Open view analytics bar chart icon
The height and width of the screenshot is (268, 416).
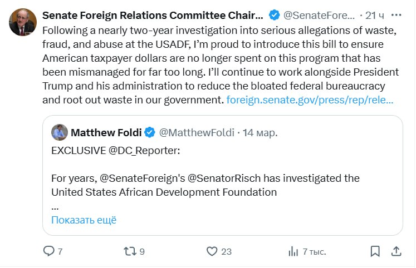point(293,251)
